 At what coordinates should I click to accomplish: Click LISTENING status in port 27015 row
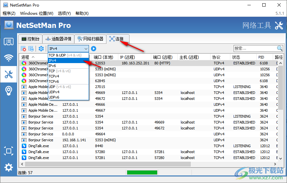click(x=242, y=87)
